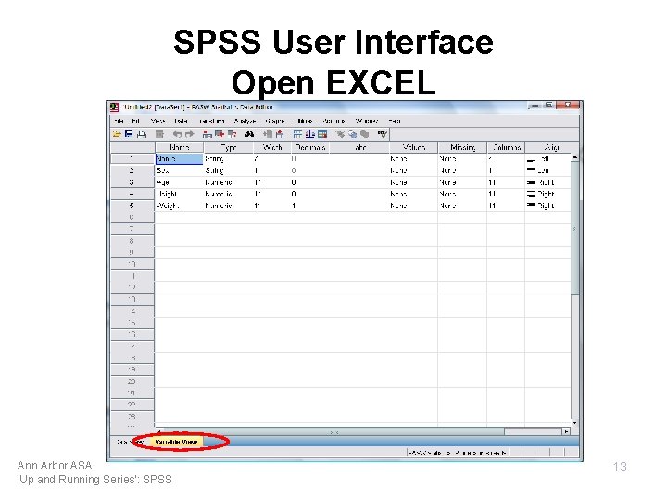667x500 pixels.
Task: Click the Decimals column header
Action: click(310, 147)
